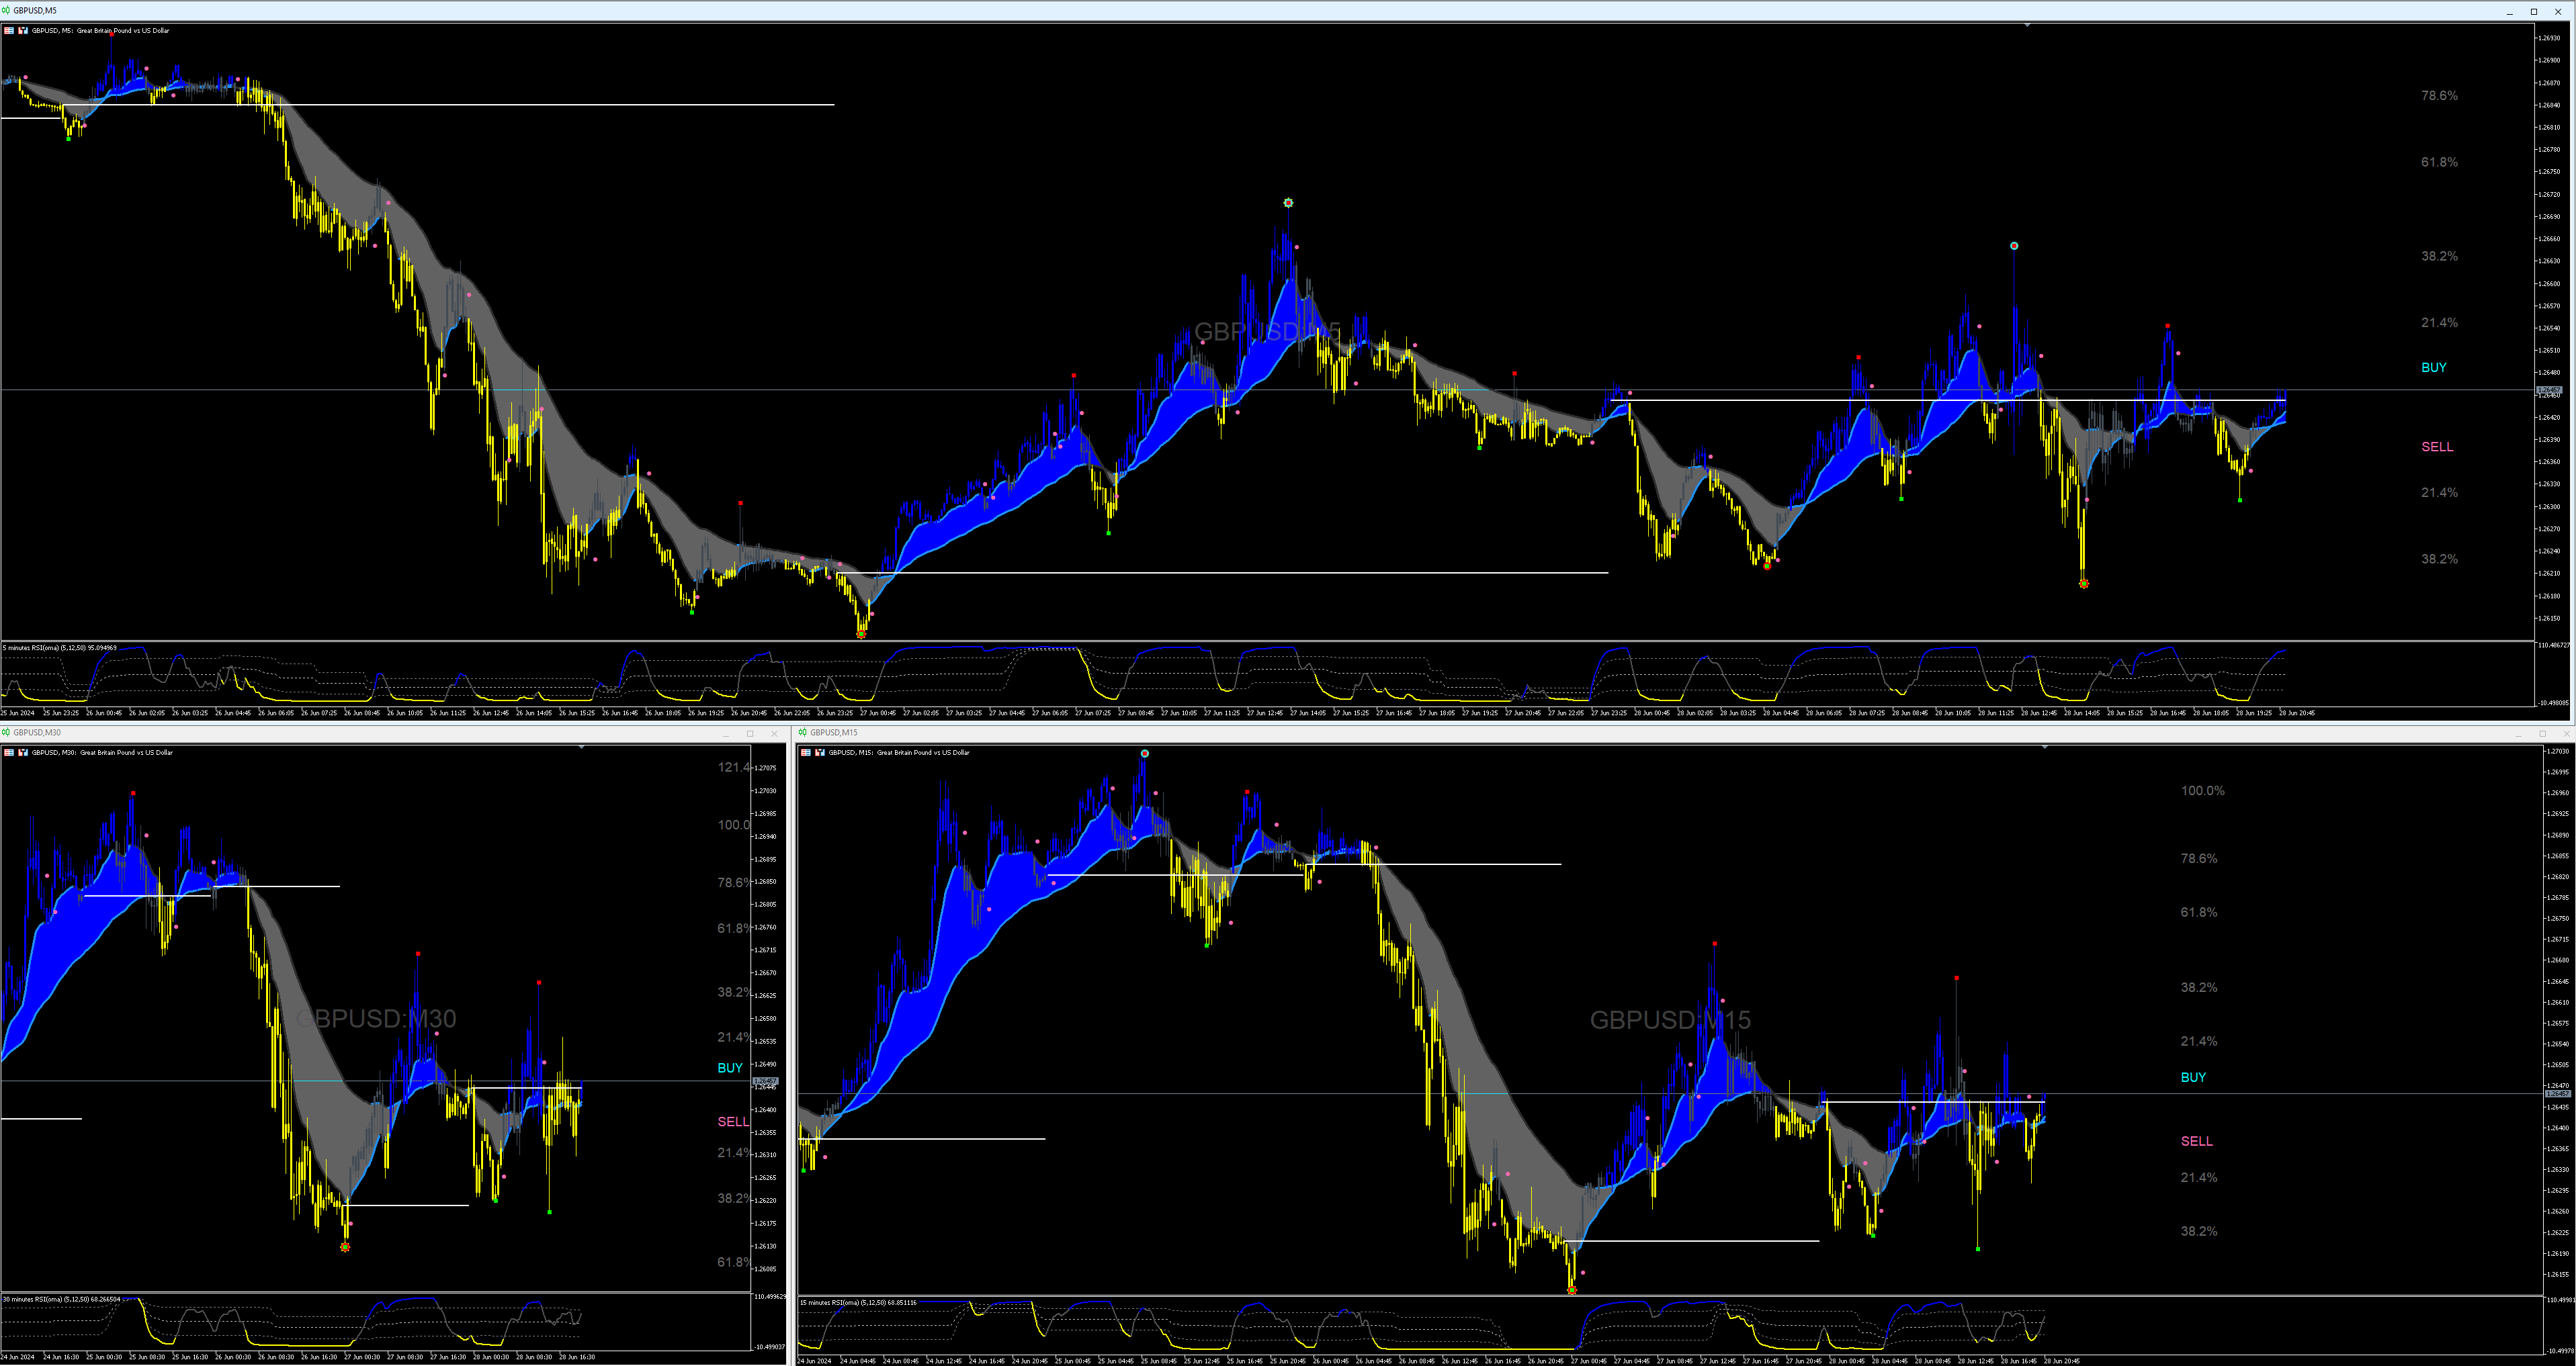Select the teal circle marker atop M15 chart high
This screenshot has height=1366, width=2576.
(1145, 754)
